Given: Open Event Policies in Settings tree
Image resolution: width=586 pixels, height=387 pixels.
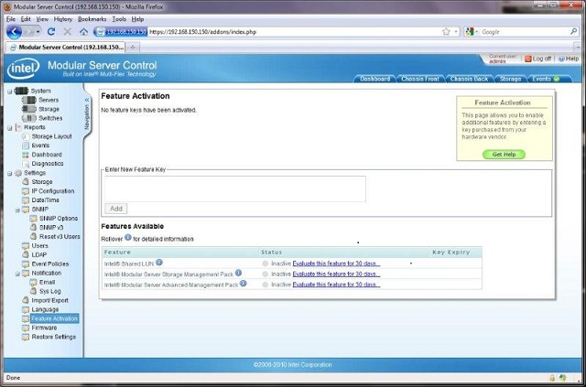Looking at the screenshot, I should click(50, 263).
